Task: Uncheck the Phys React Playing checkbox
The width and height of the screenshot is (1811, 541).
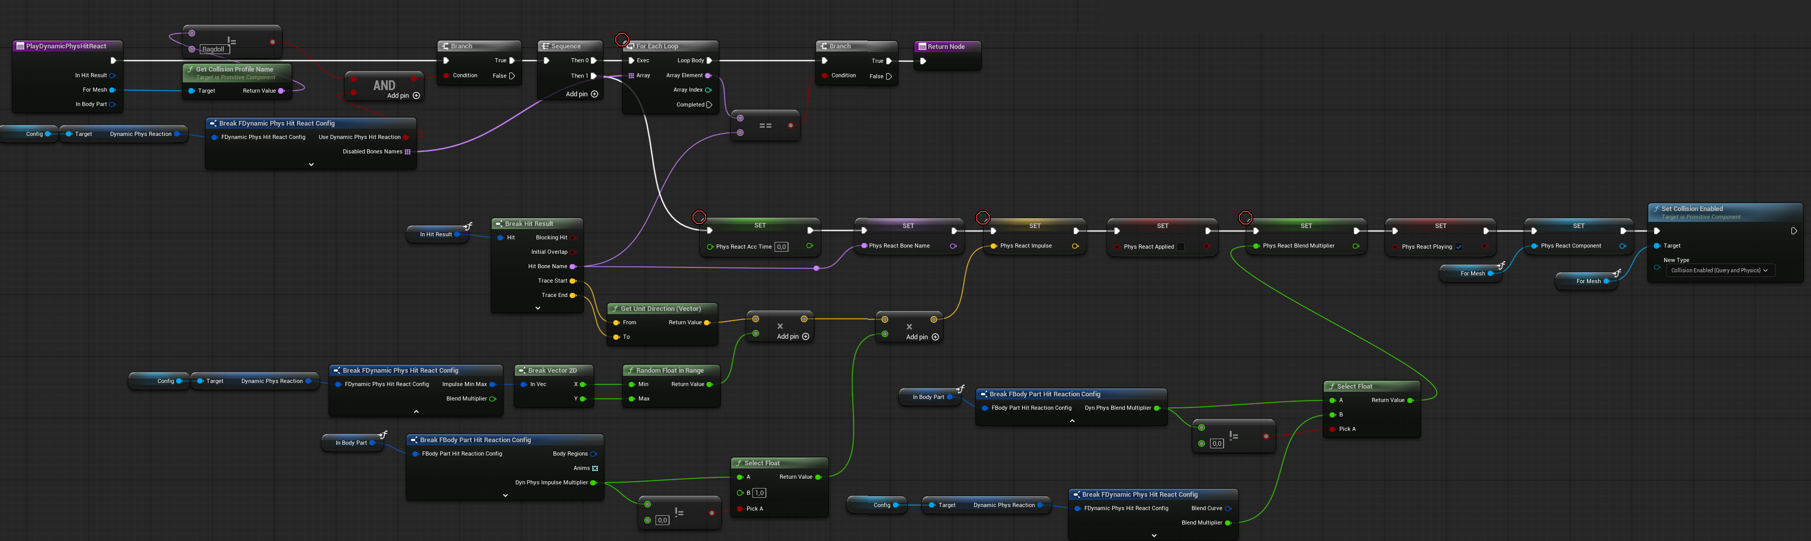Action: 1459,247
